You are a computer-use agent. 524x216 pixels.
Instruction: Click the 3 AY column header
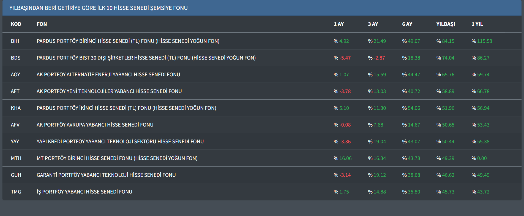pos(373,24)
